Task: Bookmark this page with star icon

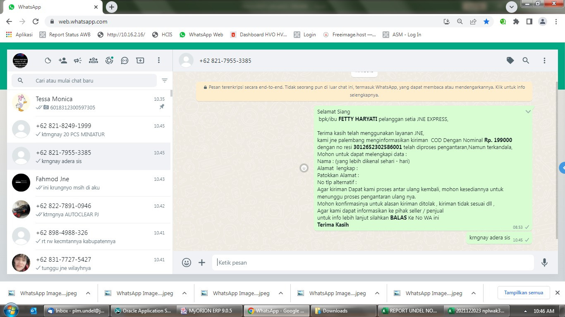Action: click(x=486, y=21)
